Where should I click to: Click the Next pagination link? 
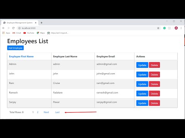(46, 112)
